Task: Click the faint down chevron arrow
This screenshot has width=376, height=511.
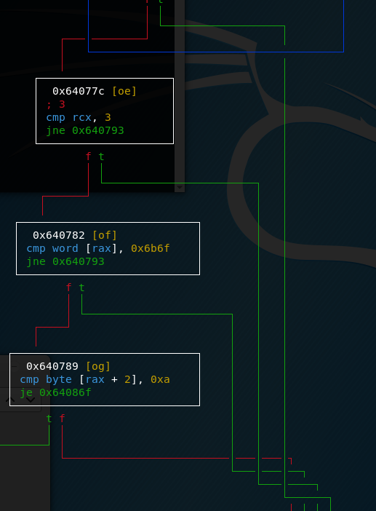Action: [x=31, y=400]
